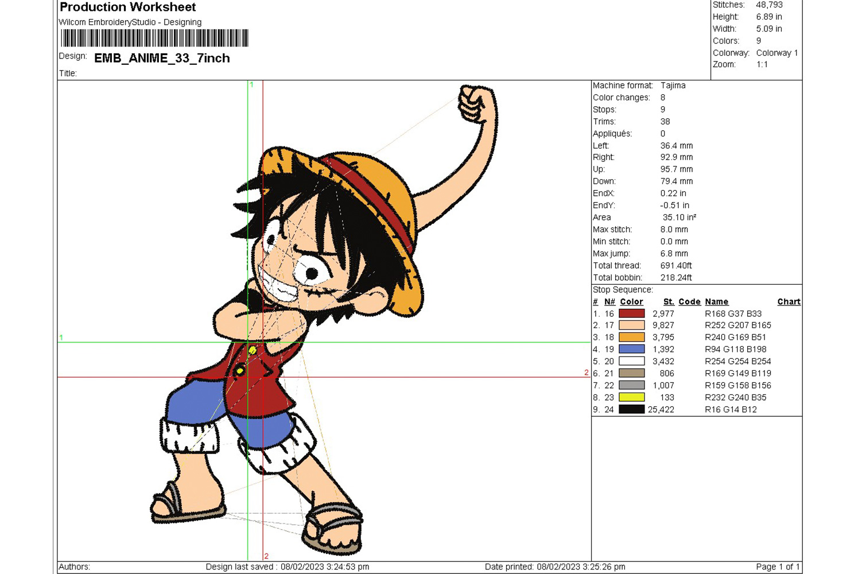Select the design name EMB_ANIME_33_7inch
The width and height of the screenshot is (862, 574).
[x=162, y=58]
